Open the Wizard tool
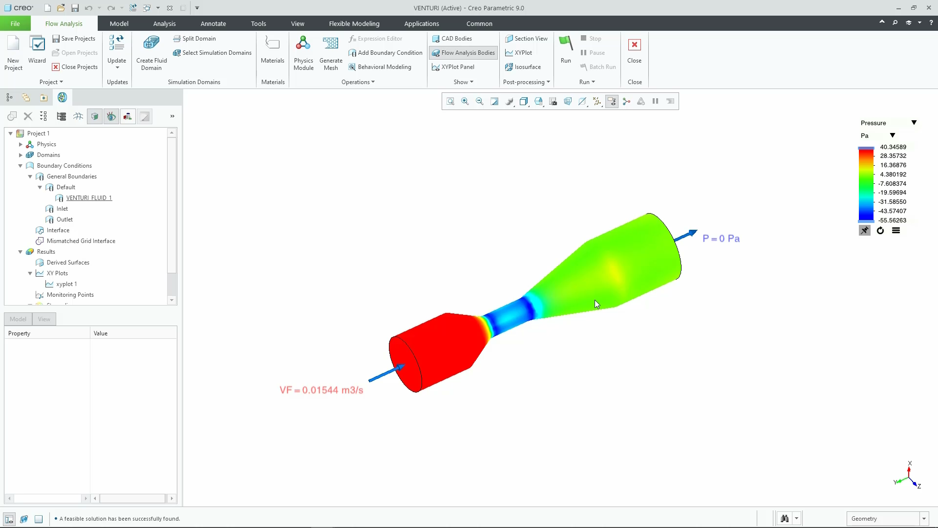 pos(37,50)
